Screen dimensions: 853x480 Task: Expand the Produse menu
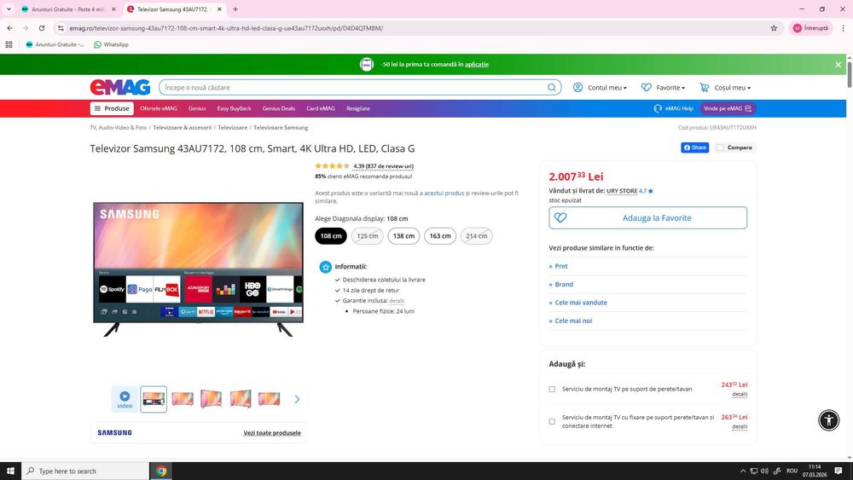112,109
